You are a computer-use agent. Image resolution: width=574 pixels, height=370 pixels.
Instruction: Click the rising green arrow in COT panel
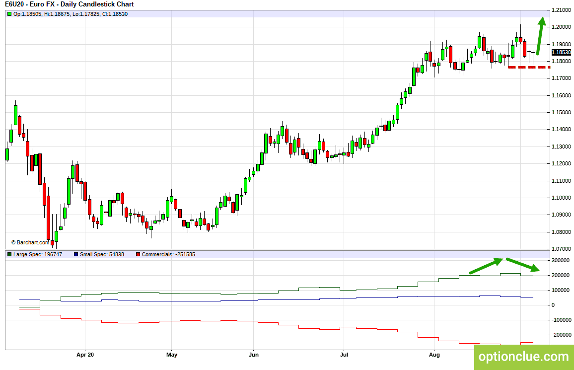(x=487, y=266)
